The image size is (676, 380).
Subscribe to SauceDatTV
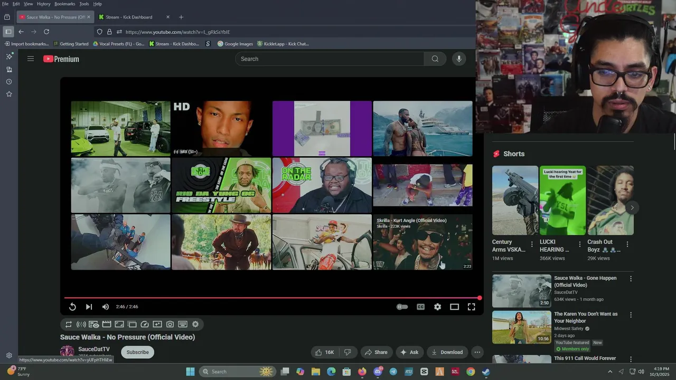(x=137, y=352)
